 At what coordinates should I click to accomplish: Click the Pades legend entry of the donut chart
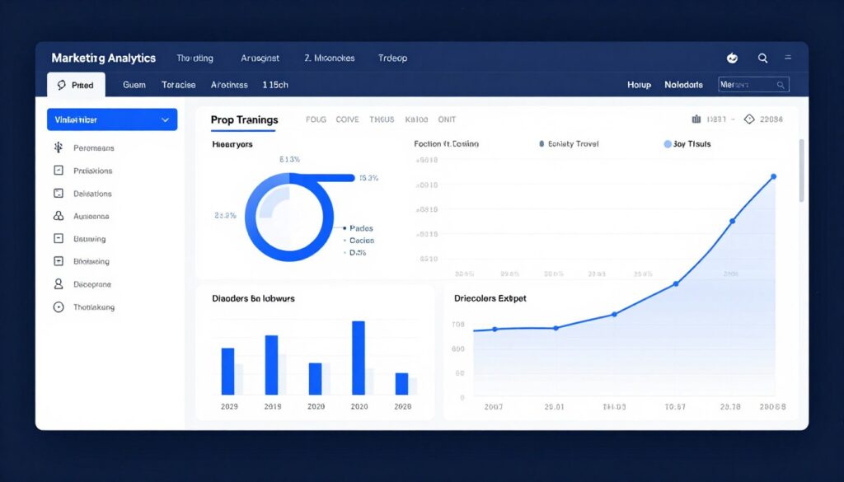pos(358,228)
